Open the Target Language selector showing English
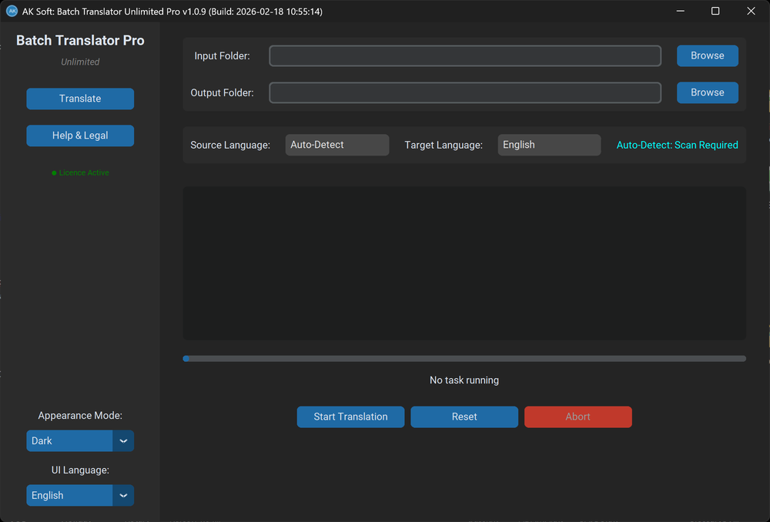 coord(549,145)
